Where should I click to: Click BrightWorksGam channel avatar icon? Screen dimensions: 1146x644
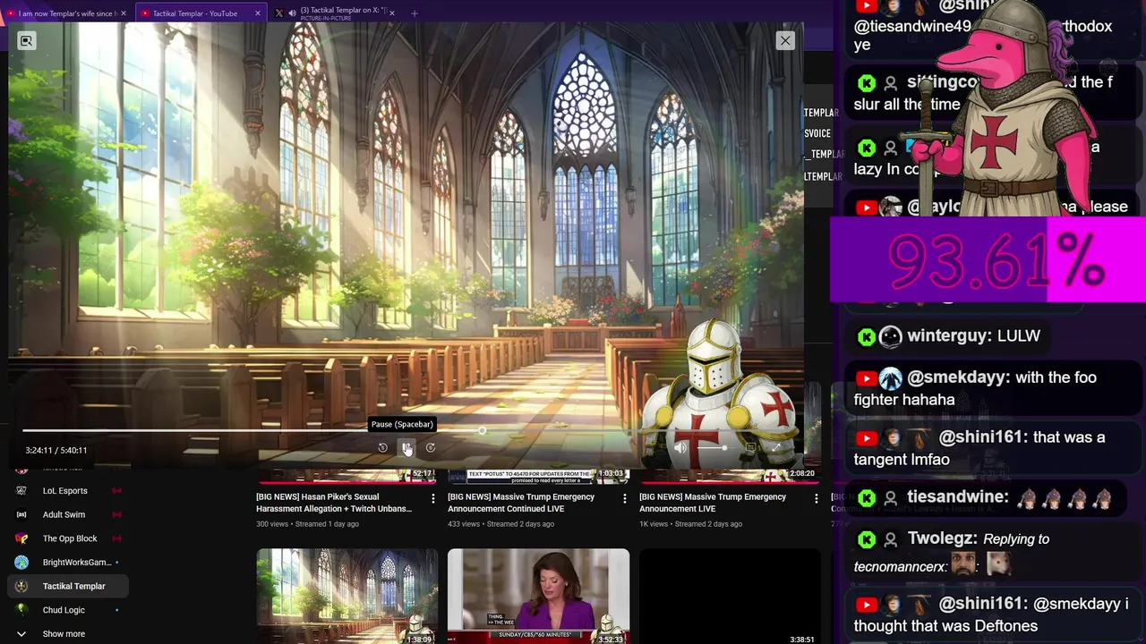[21, 563]
